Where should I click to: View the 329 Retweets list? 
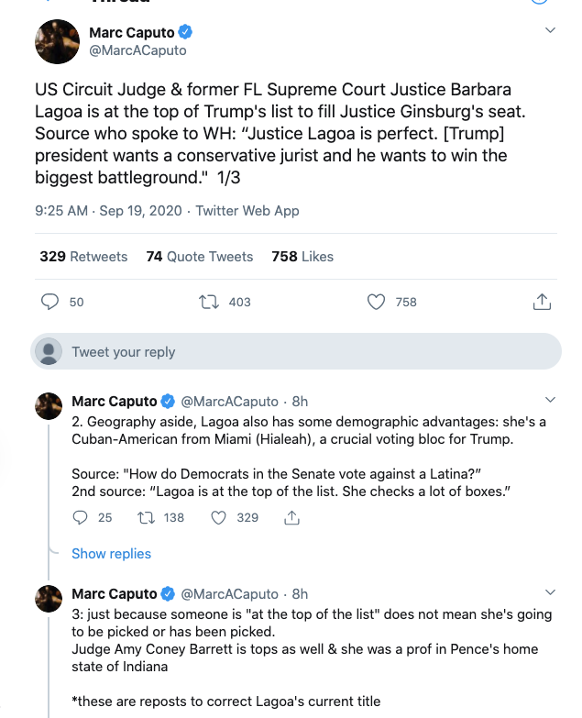[83, 257]
